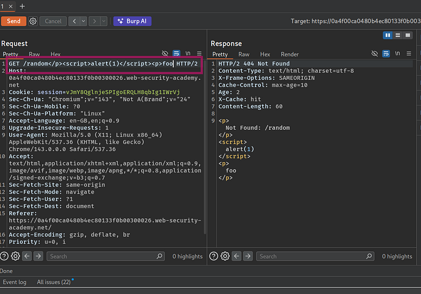421x294 pixels.
Task: Switch Request view to Raw tab
Action: pyautogui.click(x=34, y=54)
